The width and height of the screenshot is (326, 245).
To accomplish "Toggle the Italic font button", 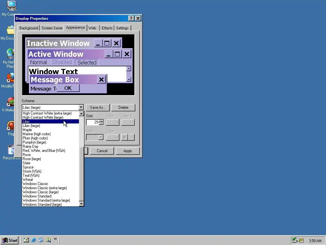I will point(131,137).
